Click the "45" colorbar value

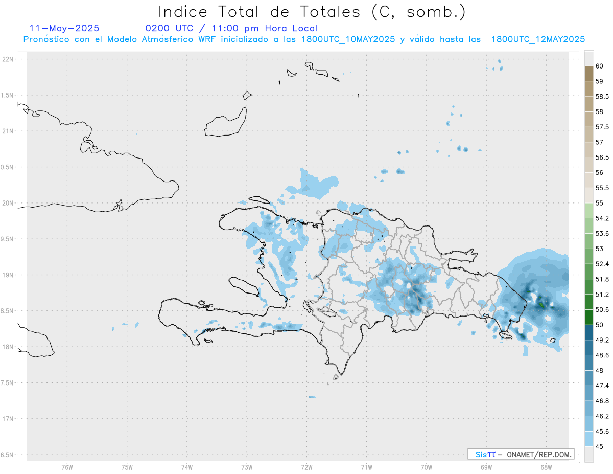600,446
